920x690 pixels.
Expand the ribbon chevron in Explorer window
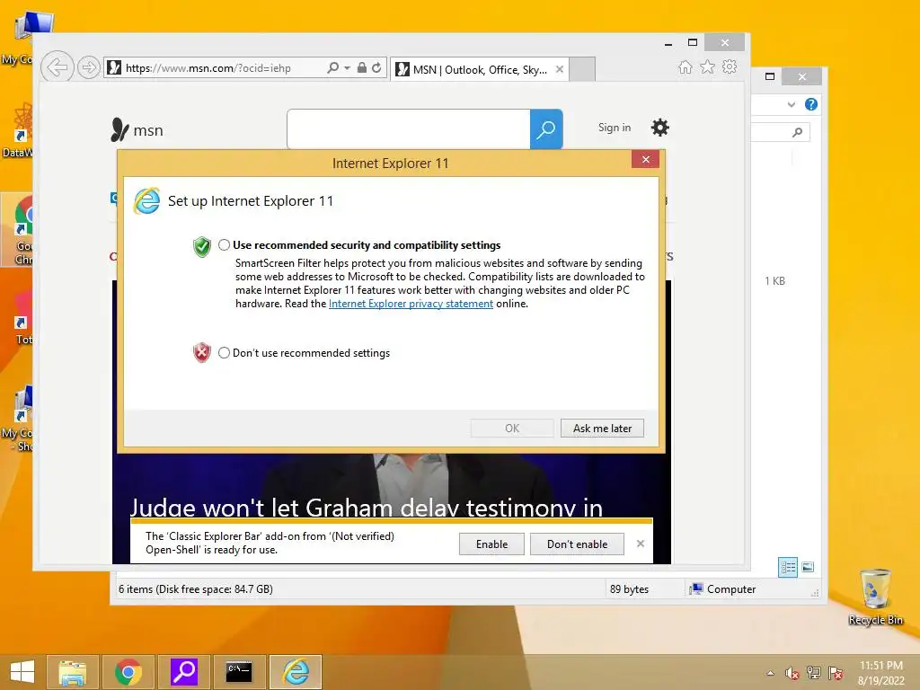tap(792, 104)
